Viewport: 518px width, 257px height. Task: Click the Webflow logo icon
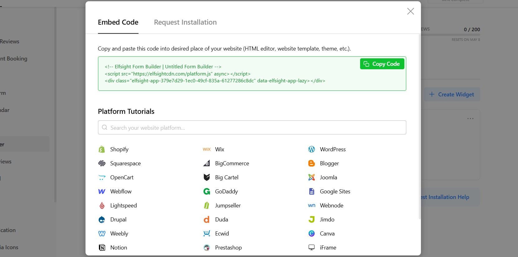102,192
